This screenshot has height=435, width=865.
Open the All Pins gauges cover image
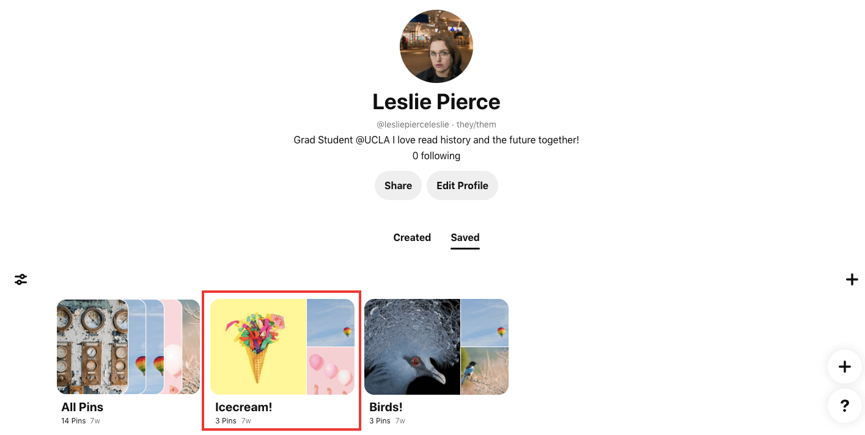[x=92, y=347]
